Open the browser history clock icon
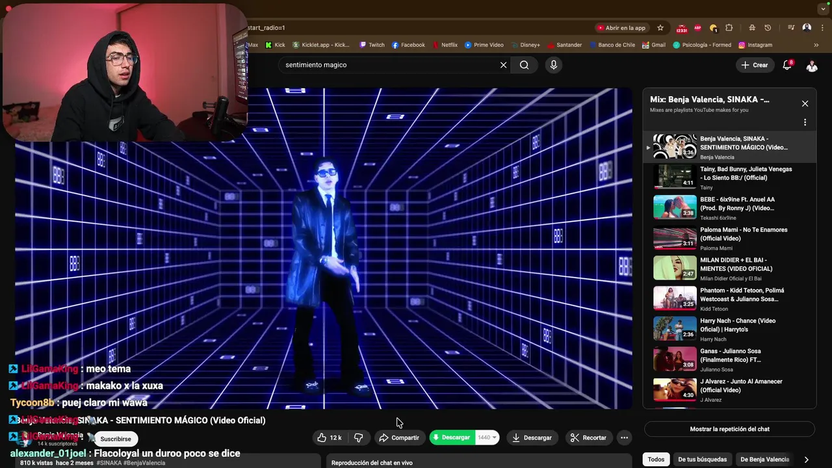Image resolution: width=832 pixels, height=468 pixels. click(768, 28)
